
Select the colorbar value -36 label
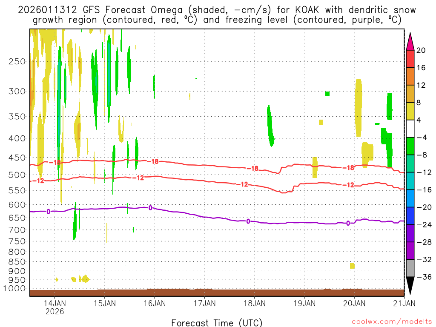[x=424, y=277]
